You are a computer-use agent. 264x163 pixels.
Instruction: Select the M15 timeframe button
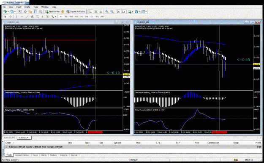[x=71, y=17]
